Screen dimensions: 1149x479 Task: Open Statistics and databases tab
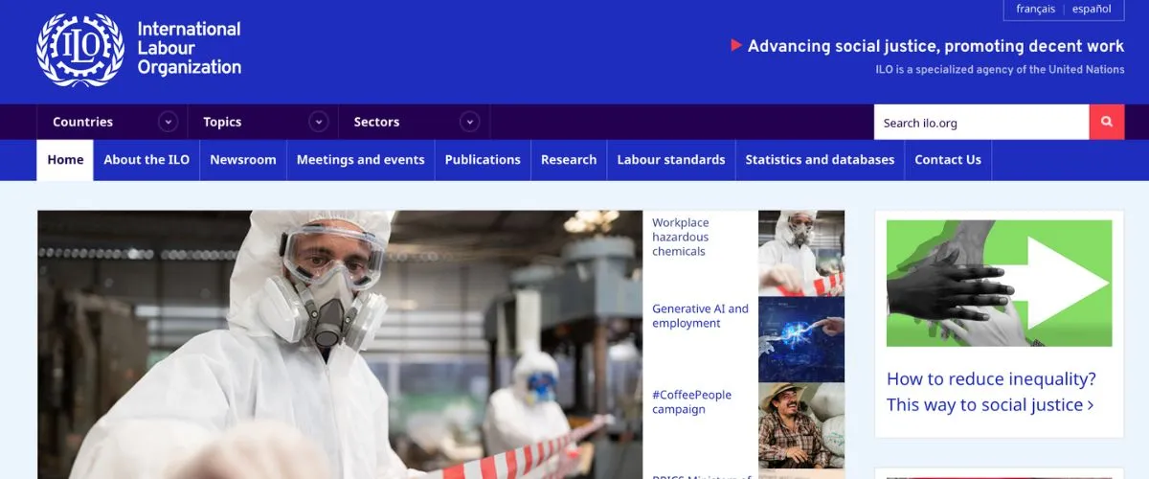tap(820, 160)
